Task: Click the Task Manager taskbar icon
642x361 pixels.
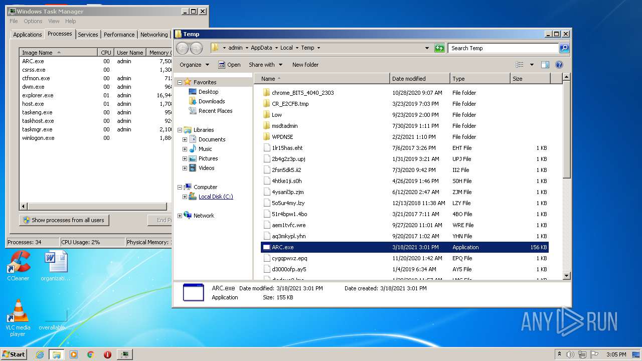Action: [x=124, y=354]
